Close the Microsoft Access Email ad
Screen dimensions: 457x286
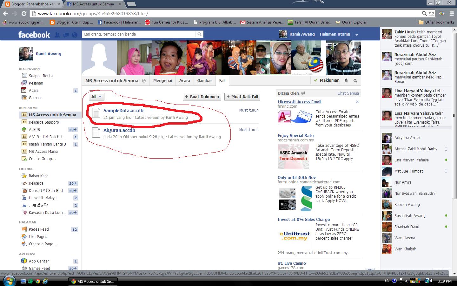[x=357, y=102]
